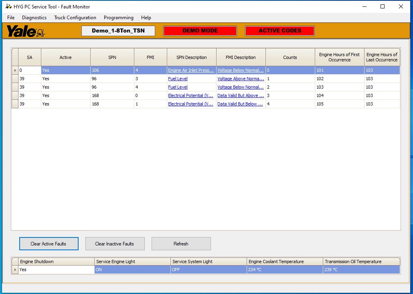Click the Clear Inactive Faults button

tap(115, 243)
